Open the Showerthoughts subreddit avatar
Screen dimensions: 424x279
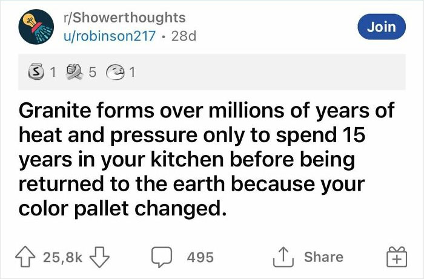pyautogui.click(x=36, y=27)
